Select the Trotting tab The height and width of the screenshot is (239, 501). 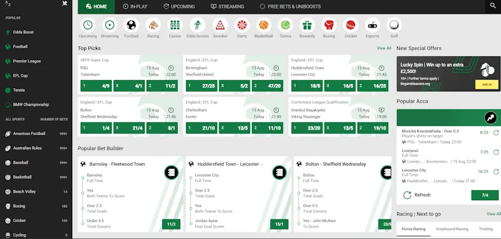coord(486,229)
